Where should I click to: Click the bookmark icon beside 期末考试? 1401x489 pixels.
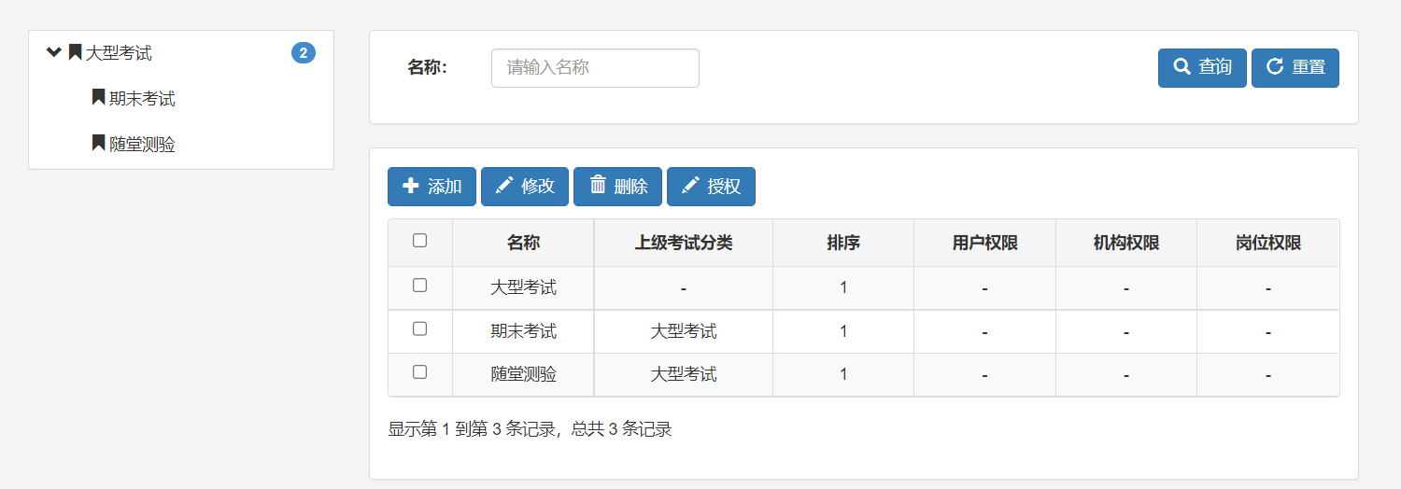click(x=98, y=98)
